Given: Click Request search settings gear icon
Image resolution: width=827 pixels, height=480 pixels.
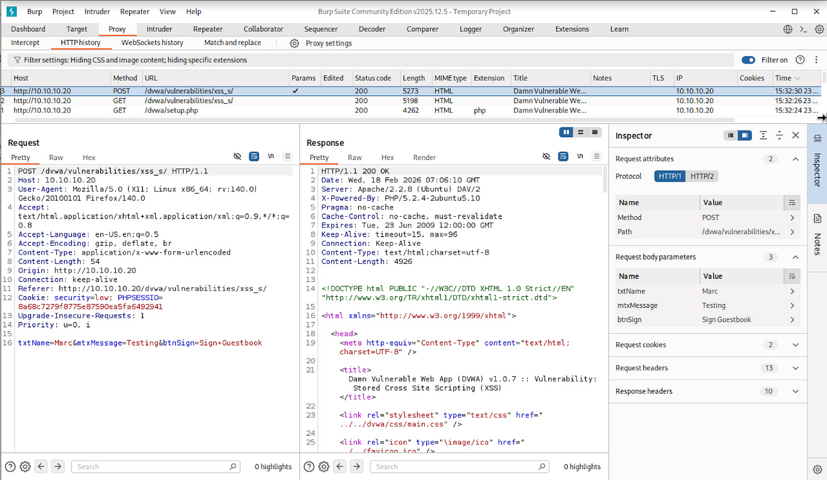Looking at the screenshot, I should [x=25, y=466].
